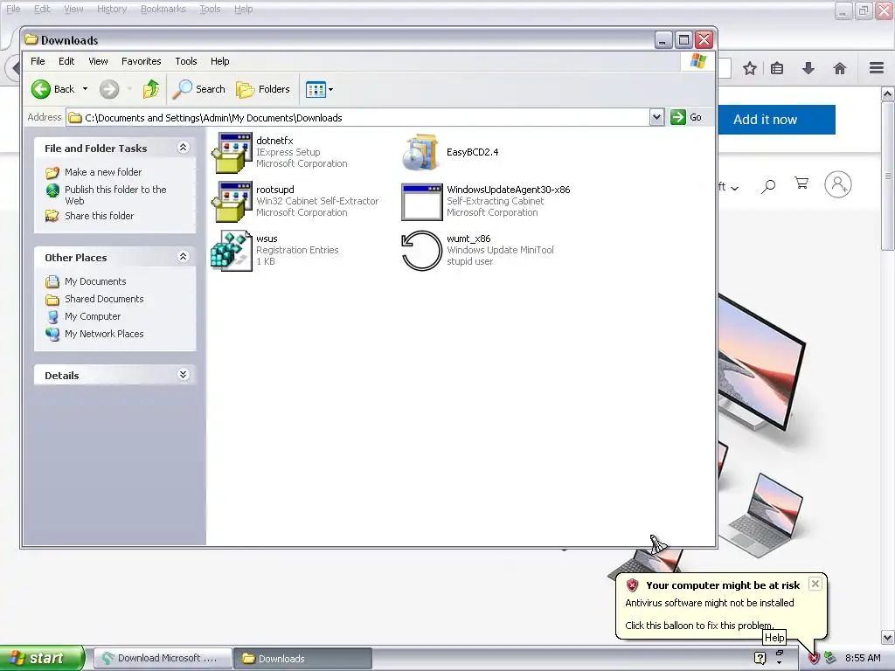Open the Address bar dropdown
The image size is (895, 671).
pos(656,118)
